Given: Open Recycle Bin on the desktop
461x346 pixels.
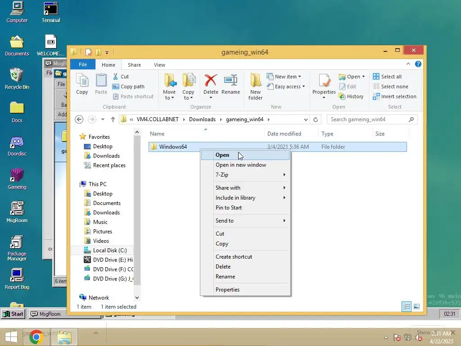Looking at the screenshot, I should click(17, 79).
